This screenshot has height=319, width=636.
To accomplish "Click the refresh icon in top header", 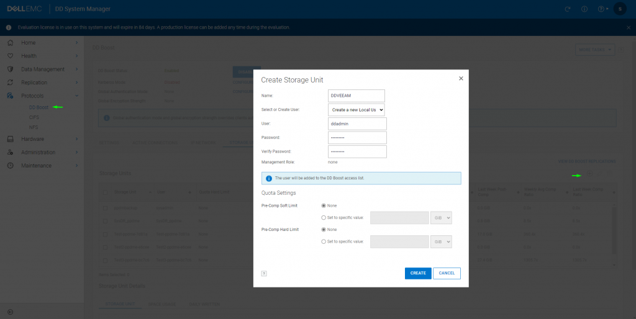I will [x=567, y=9].
